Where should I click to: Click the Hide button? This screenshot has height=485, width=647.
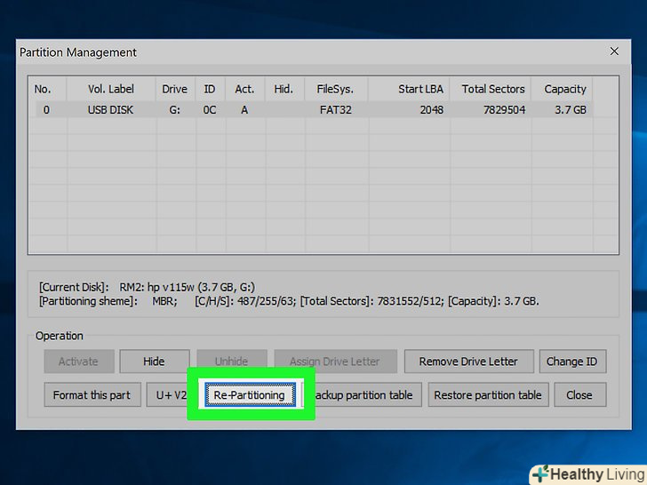coord(155,362)
